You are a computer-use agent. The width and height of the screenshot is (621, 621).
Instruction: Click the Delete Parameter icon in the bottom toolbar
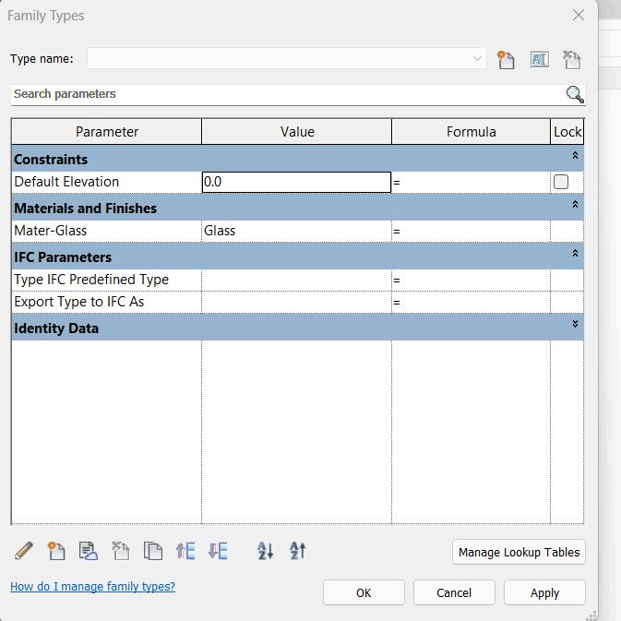pyautogui.click(x=120, y=551)
